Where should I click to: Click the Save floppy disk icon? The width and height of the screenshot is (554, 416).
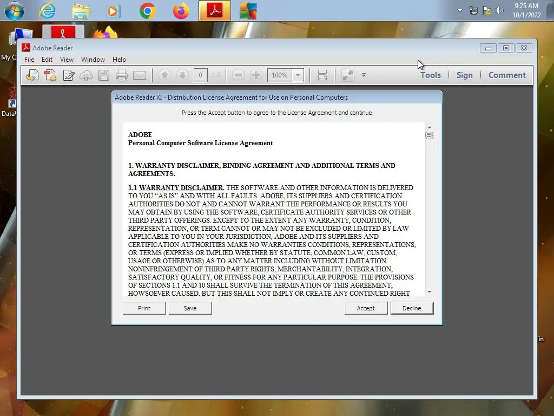pyautogui.click(x=104, y=75)
